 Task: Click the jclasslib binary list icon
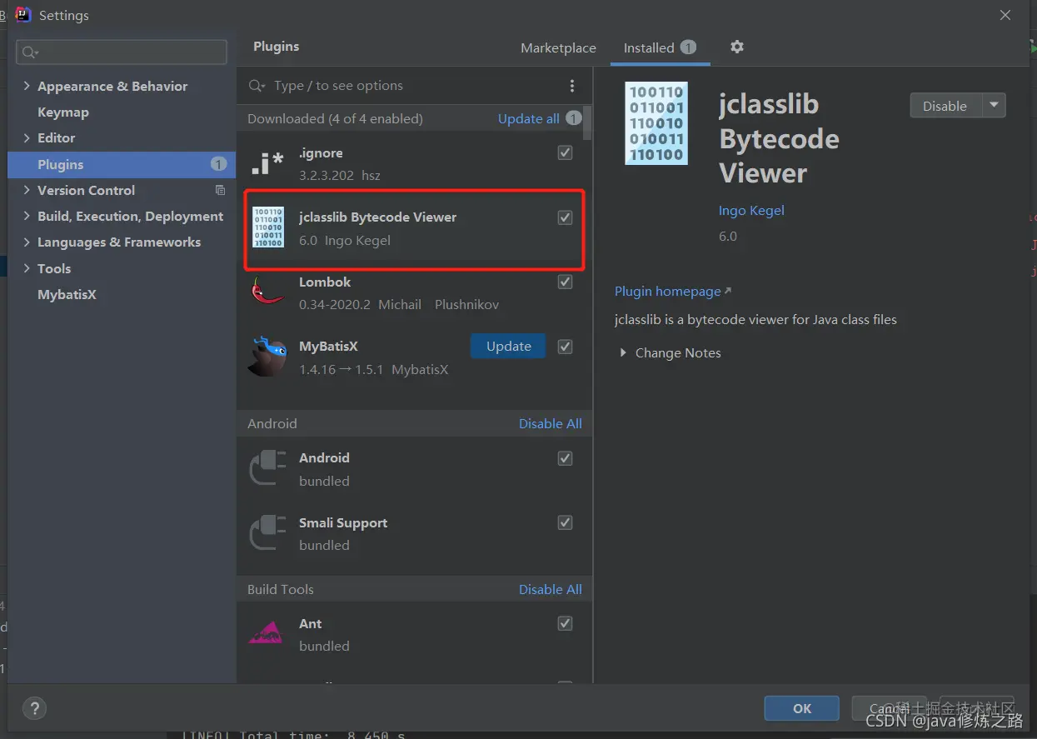pyautogui.click(x=268, y=227)
